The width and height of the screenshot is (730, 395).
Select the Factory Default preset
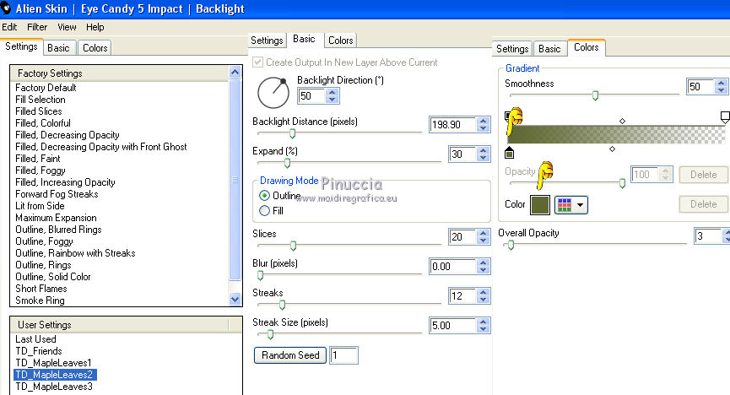click(x=46, y=88)
